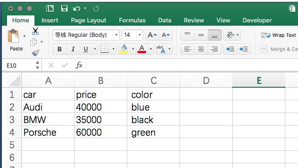Open the Copy options dropdown arrow
This screenshot has height=168, width=298.
(x=42, y=42)
